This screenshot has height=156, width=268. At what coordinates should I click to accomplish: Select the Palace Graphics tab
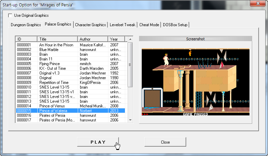click(58, 24)
